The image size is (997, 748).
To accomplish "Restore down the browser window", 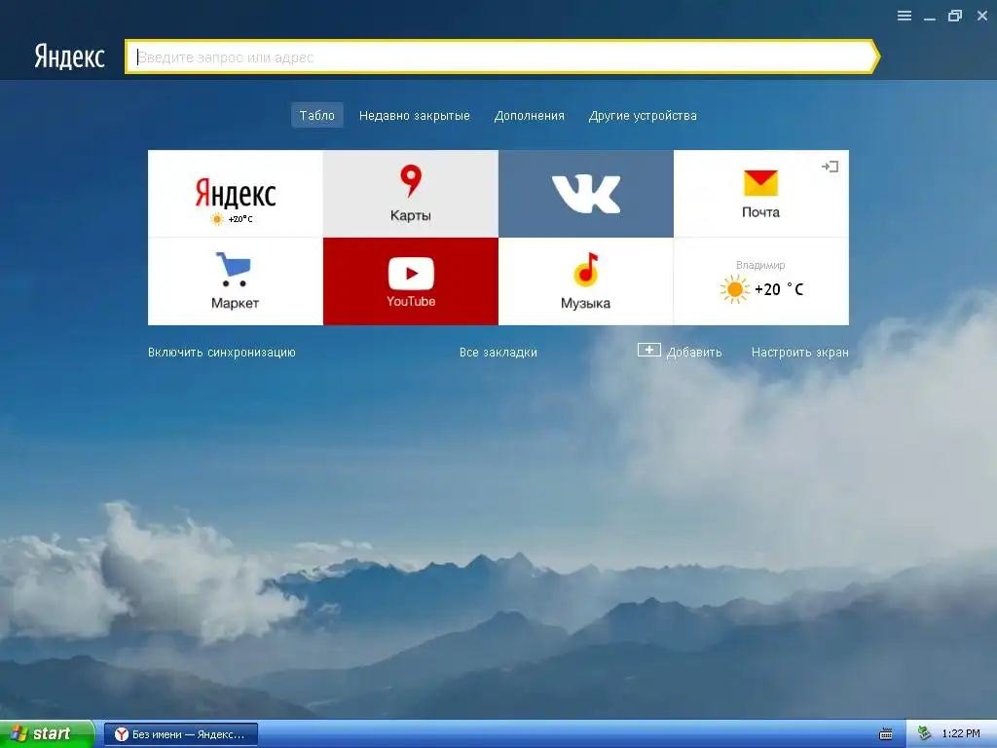I will click(x=955, y=16).
